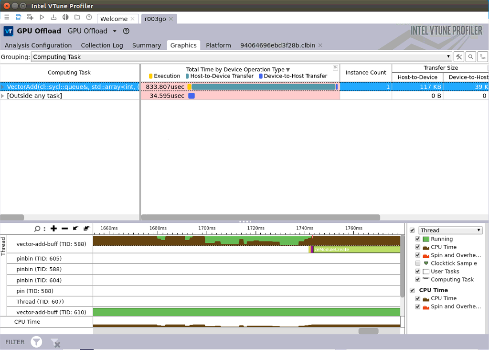The height and width of the screenshot is (350, 489).
Task: Select the vector-add-buff (TID: 610) thread row
Action: click(x=51, y=312)
